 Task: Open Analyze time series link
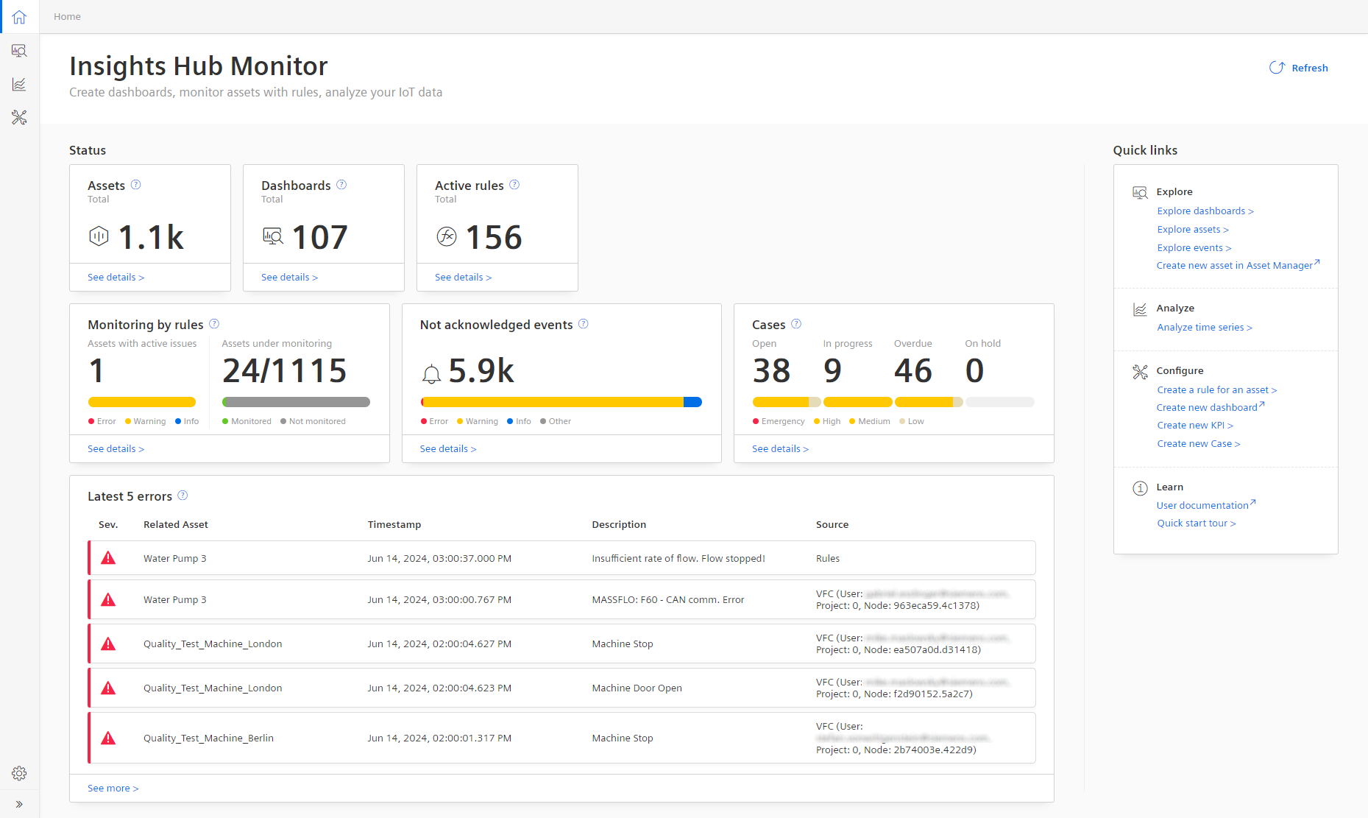(x=1205, y=328)
